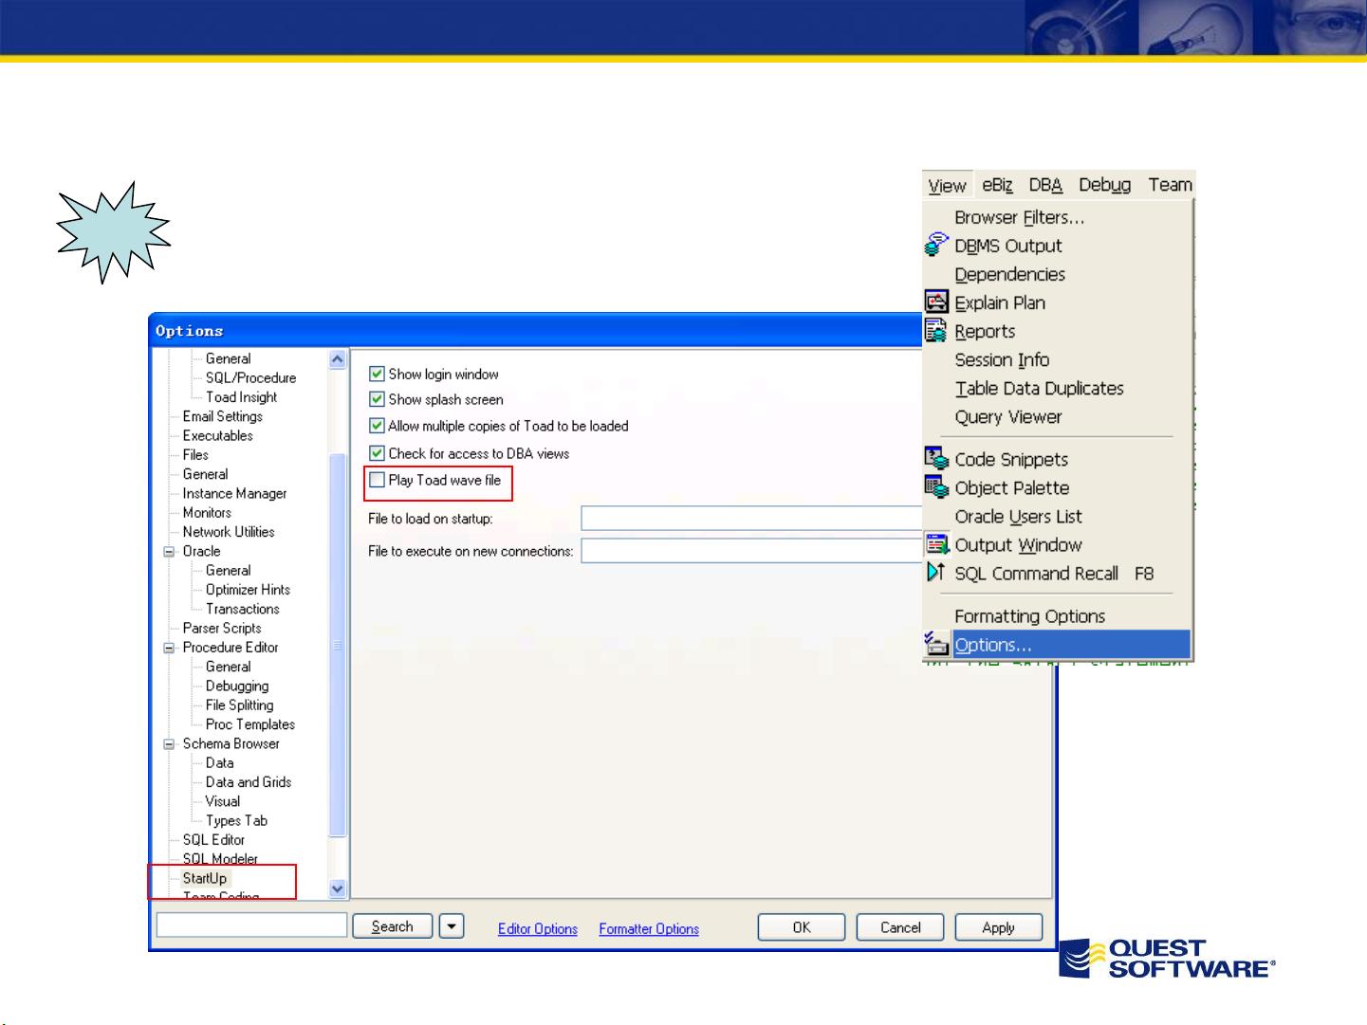1367x1025 pixels.
Task: Click the Options menu item icon
Action: click(x=936, y=644)
